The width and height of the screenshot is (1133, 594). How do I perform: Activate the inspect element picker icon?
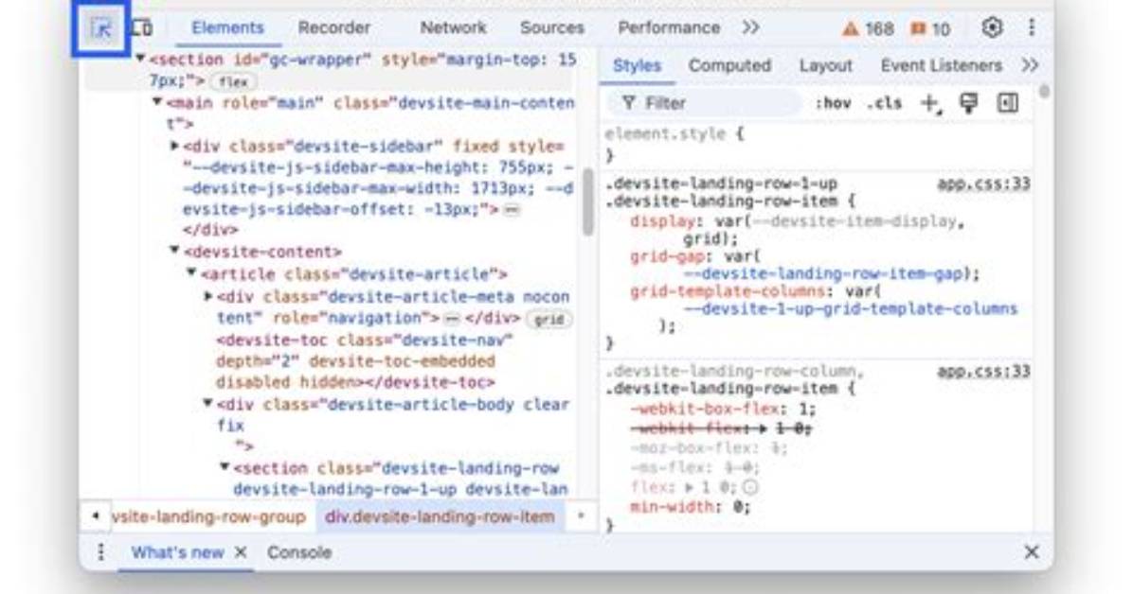click(x=102, y=29)
